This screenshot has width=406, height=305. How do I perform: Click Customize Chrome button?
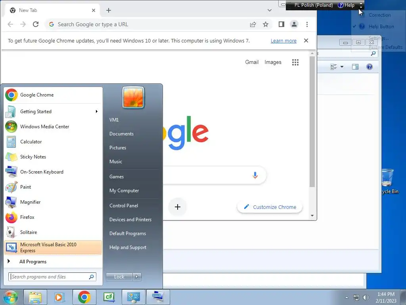[270, 207]
